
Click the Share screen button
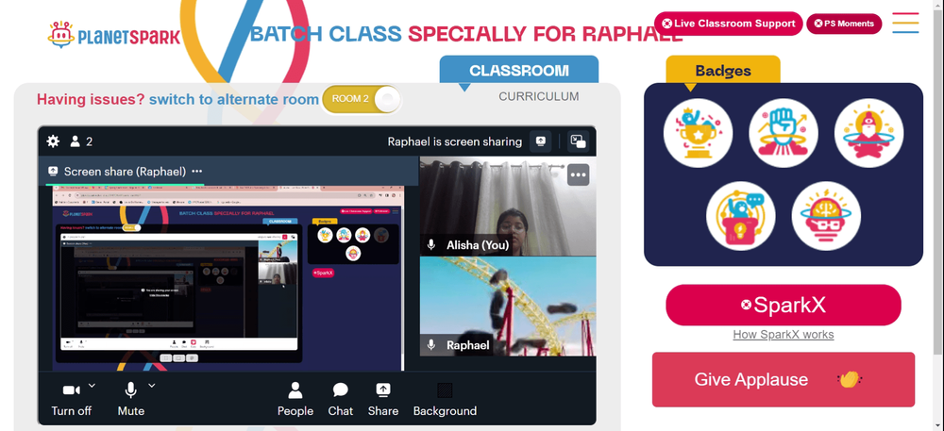(383, 399)
